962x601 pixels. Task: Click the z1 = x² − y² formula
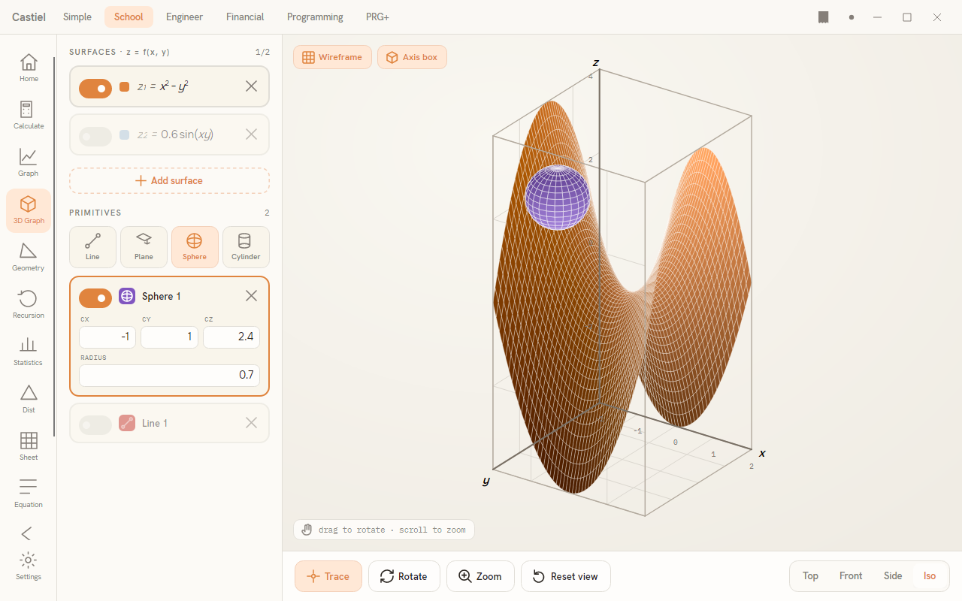pyautogui.click(x=162, y=86)
